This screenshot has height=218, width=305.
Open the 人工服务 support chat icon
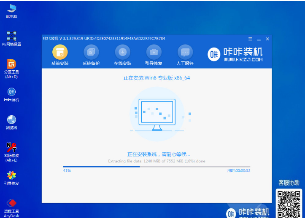[185, 53]
